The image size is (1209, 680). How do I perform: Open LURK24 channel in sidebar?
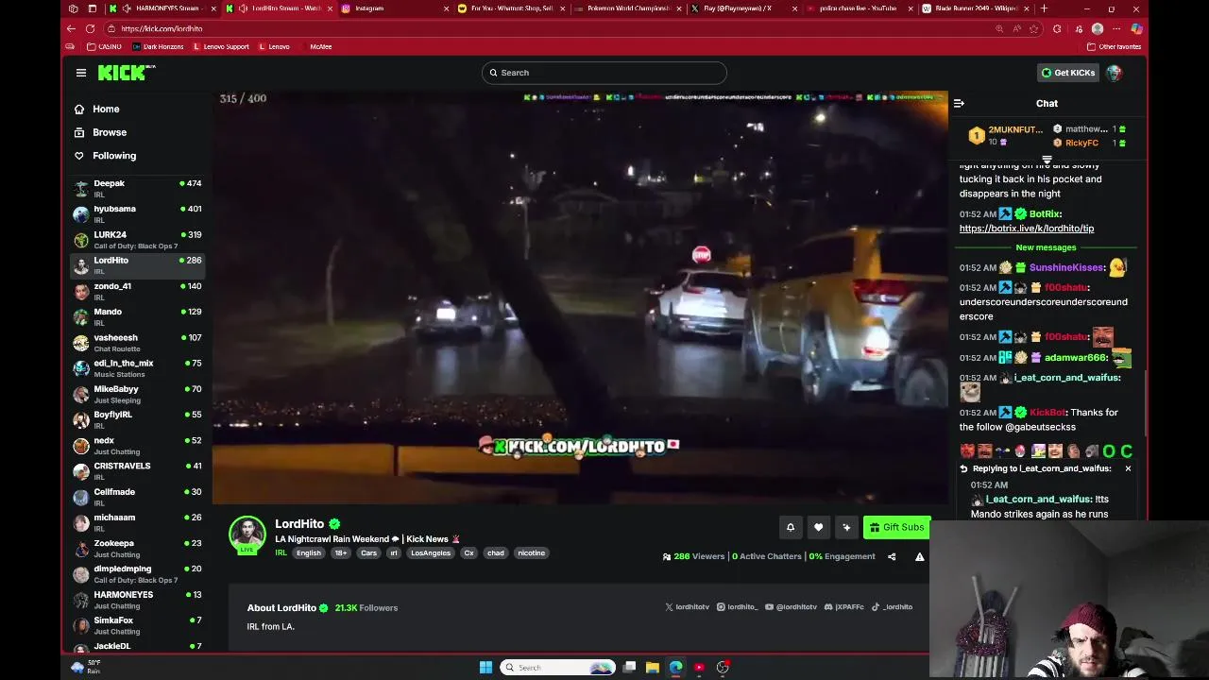click(138, 240)
